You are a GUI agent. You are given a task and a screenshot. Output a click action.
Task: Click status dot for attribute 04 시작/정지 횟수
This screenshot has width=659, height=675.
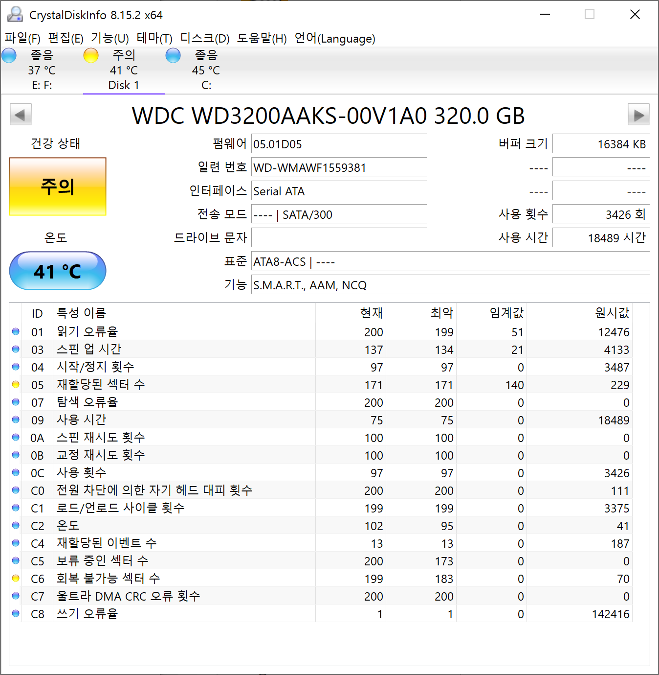16,367
